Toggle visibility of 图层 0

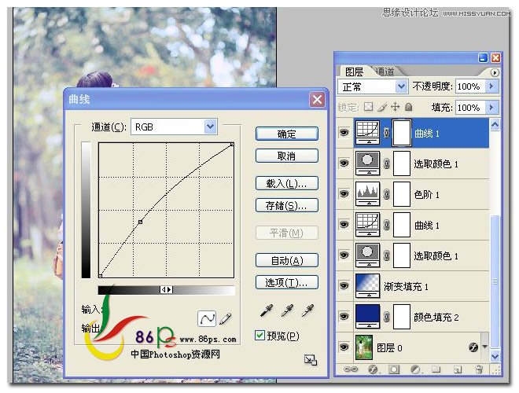click(x=344, y=347)
